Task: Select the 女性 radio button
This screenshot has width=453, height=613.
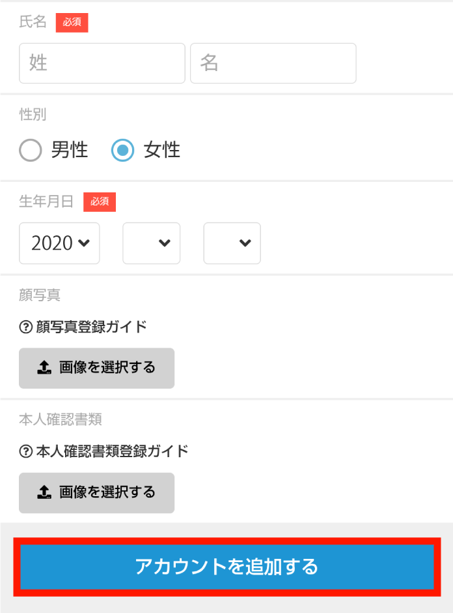Action: (x=122, y=151)
